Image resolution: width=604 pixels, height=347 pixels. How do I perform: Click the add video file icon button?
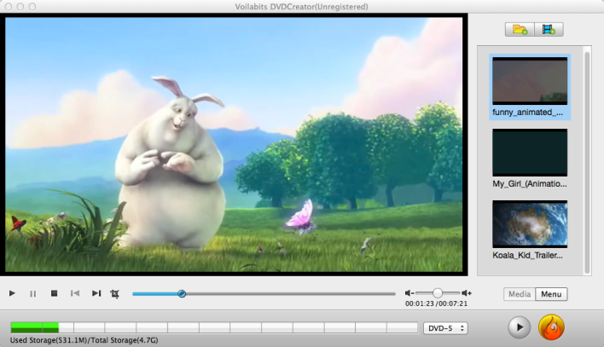[x=549, y=30]
